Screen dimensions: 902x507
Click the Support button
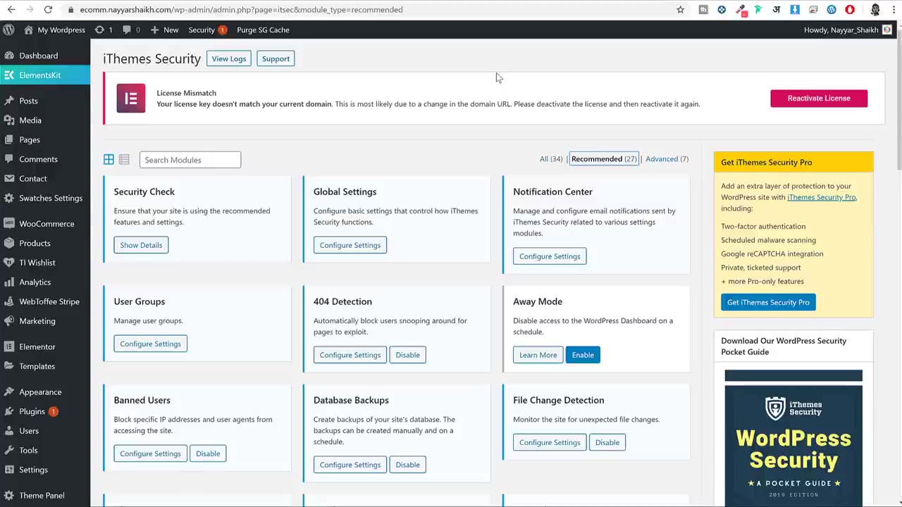[x=276, y=58]
